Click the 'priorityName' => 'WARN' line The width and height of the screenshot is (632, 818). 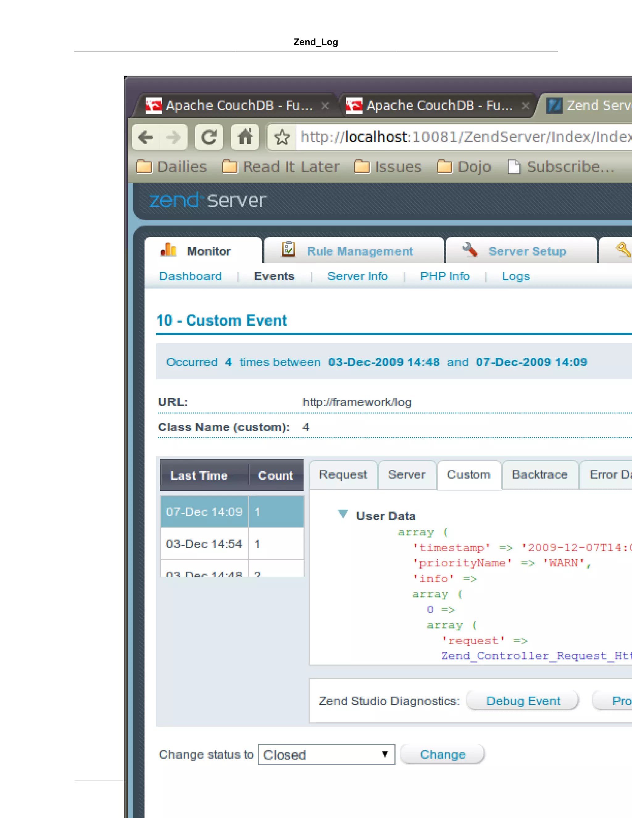(x=502, y=563)
